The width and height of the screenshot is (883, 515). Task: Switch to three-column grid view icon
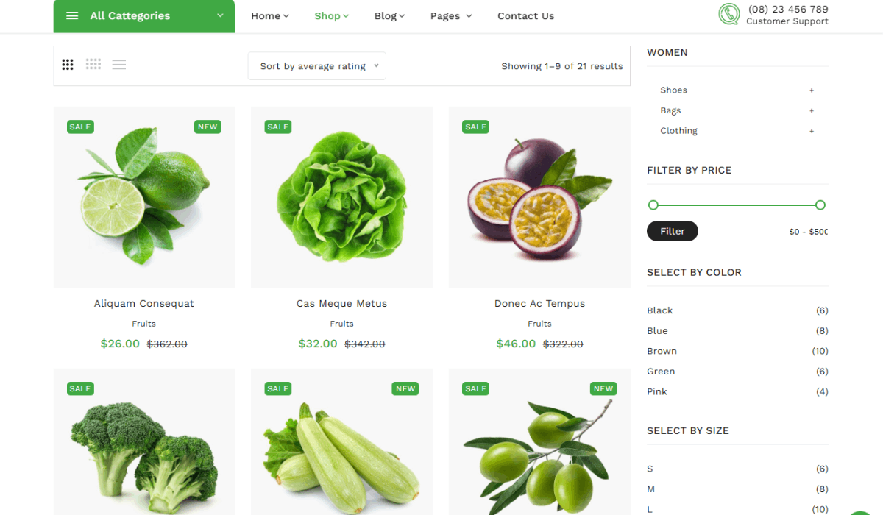click(x=68, y=65)
